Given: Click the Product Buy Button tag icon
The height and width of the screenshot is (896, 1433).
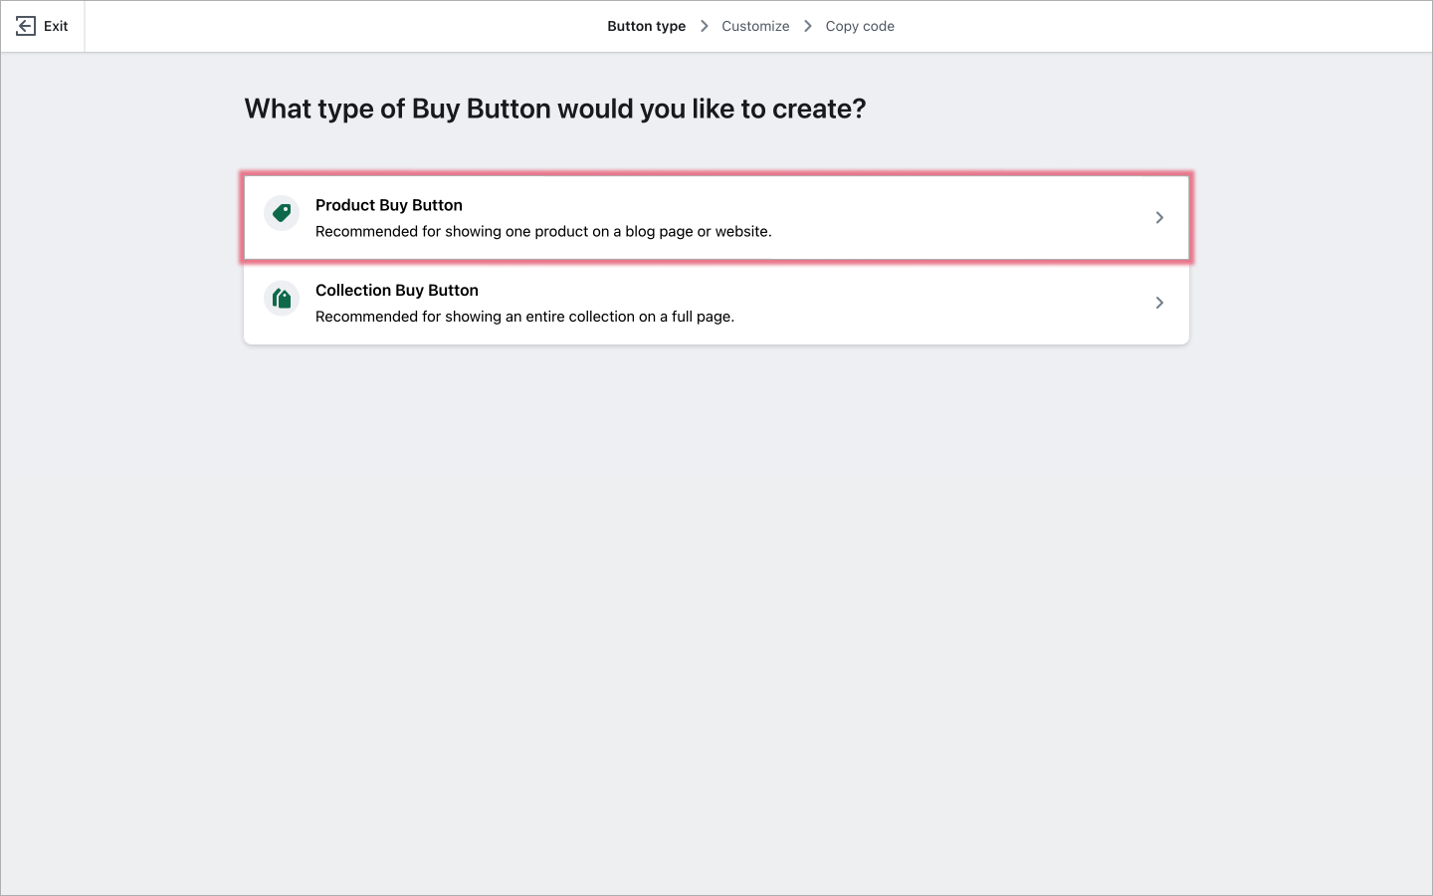Looking at the screenshot, I should coord(282,213).
